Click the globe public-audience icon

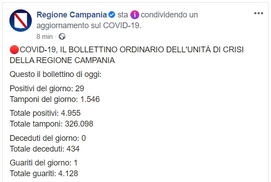62,36
